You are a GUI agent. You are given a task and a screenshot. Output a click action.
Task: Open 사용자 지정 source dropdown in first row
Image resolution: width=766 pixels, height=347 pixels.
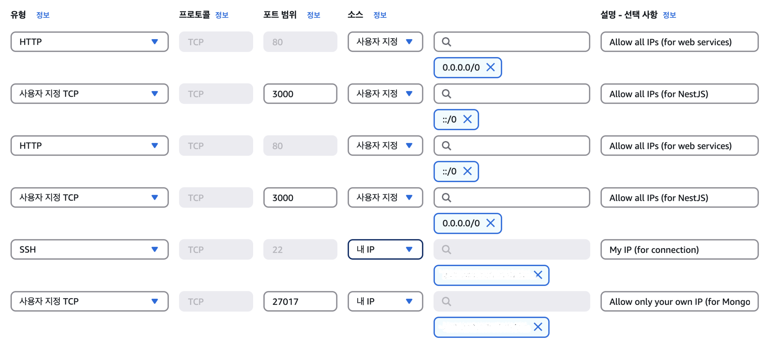pos(385,42)
